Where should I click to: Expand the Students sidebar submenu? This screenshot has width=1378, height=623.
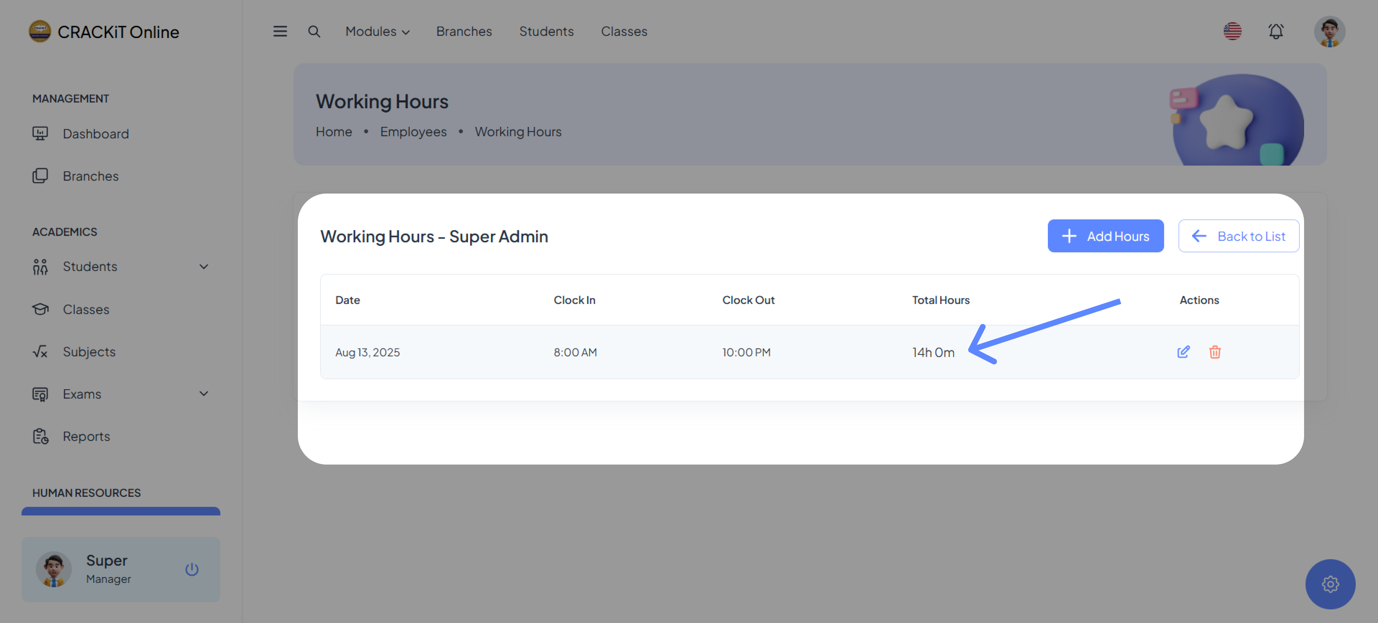[203, 266]
